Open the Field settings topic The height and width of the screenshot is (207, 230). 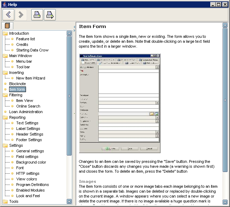pos(27,157)
